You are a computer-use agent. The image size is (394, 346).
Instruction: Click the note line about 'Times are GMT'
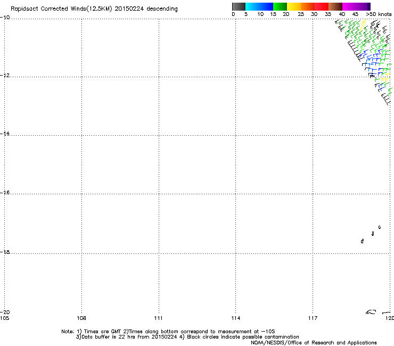point(168,332)
